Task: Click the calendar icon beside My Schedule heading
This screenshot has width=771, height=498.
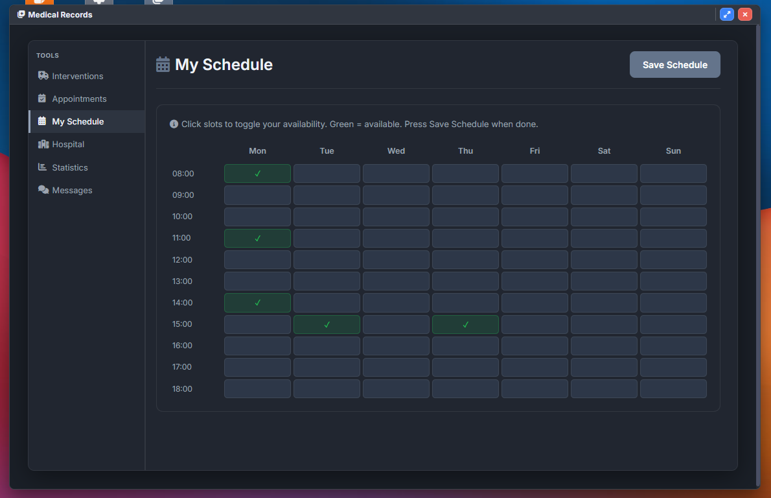Action: pyautogui.click(x=163, y=64)
